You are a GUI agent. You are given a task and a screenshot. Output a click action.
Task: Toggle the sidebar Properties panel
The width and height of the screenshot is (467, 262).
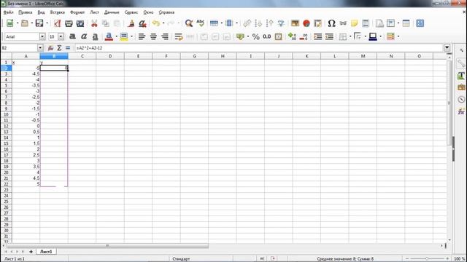coord(461,63)
